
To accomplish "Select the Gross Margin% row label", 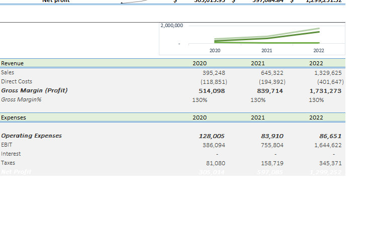I will [x=21, y=99].
